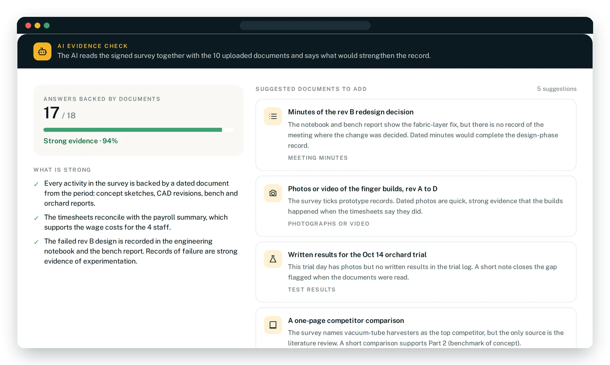The image size is (610, 365).
Task: Click the 'TEST RESULTS' tag
Action: point(312,289)
